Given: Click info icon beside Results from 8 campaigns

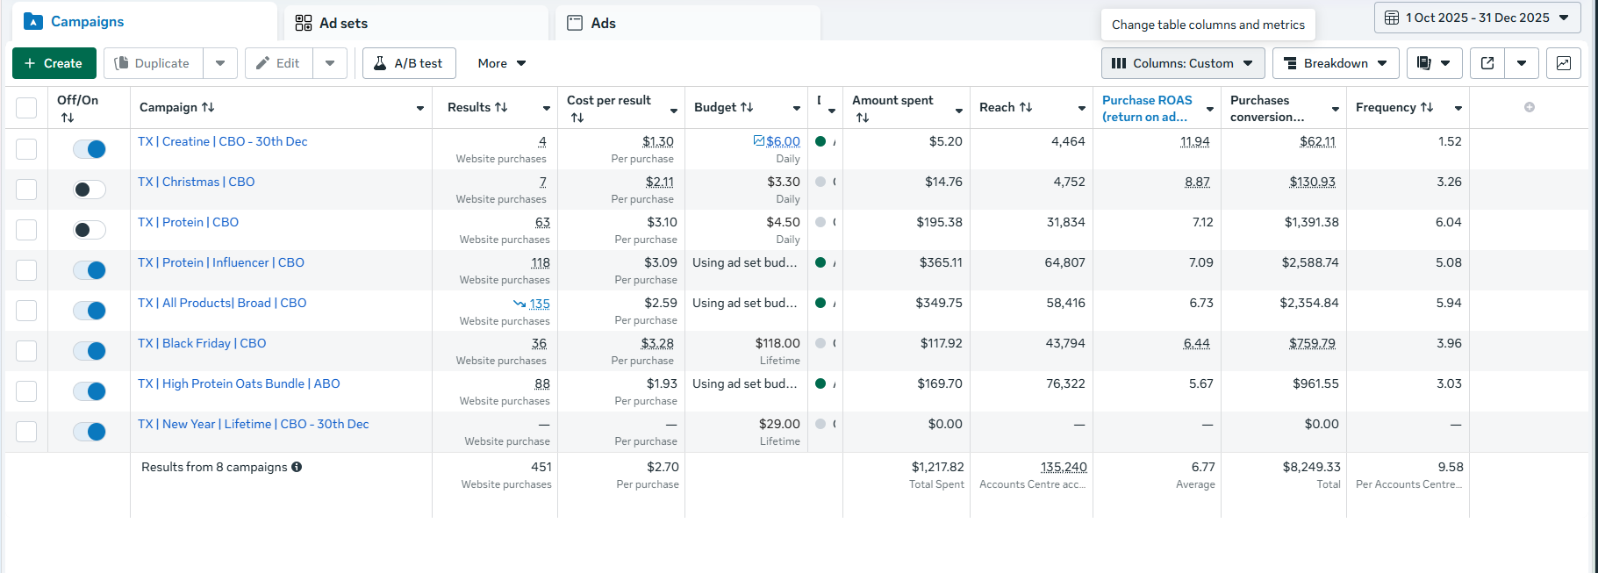Looking at the screenshot, I should [297, 467].
